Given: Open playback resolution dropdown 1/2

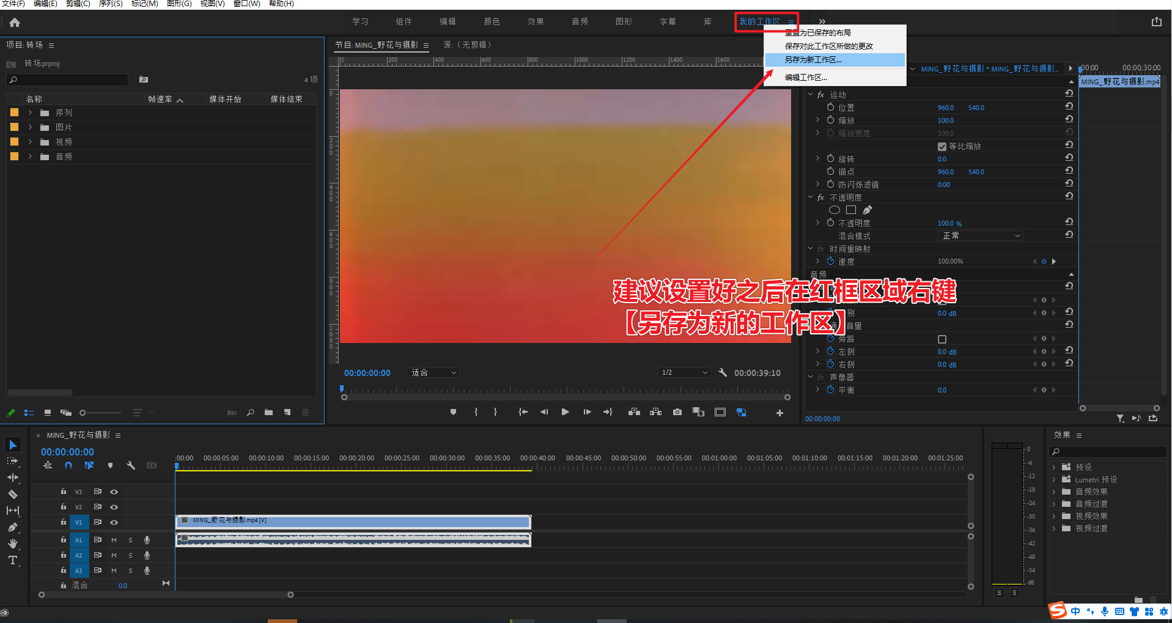Looking at the screenshot, I should tap(684, 373).
